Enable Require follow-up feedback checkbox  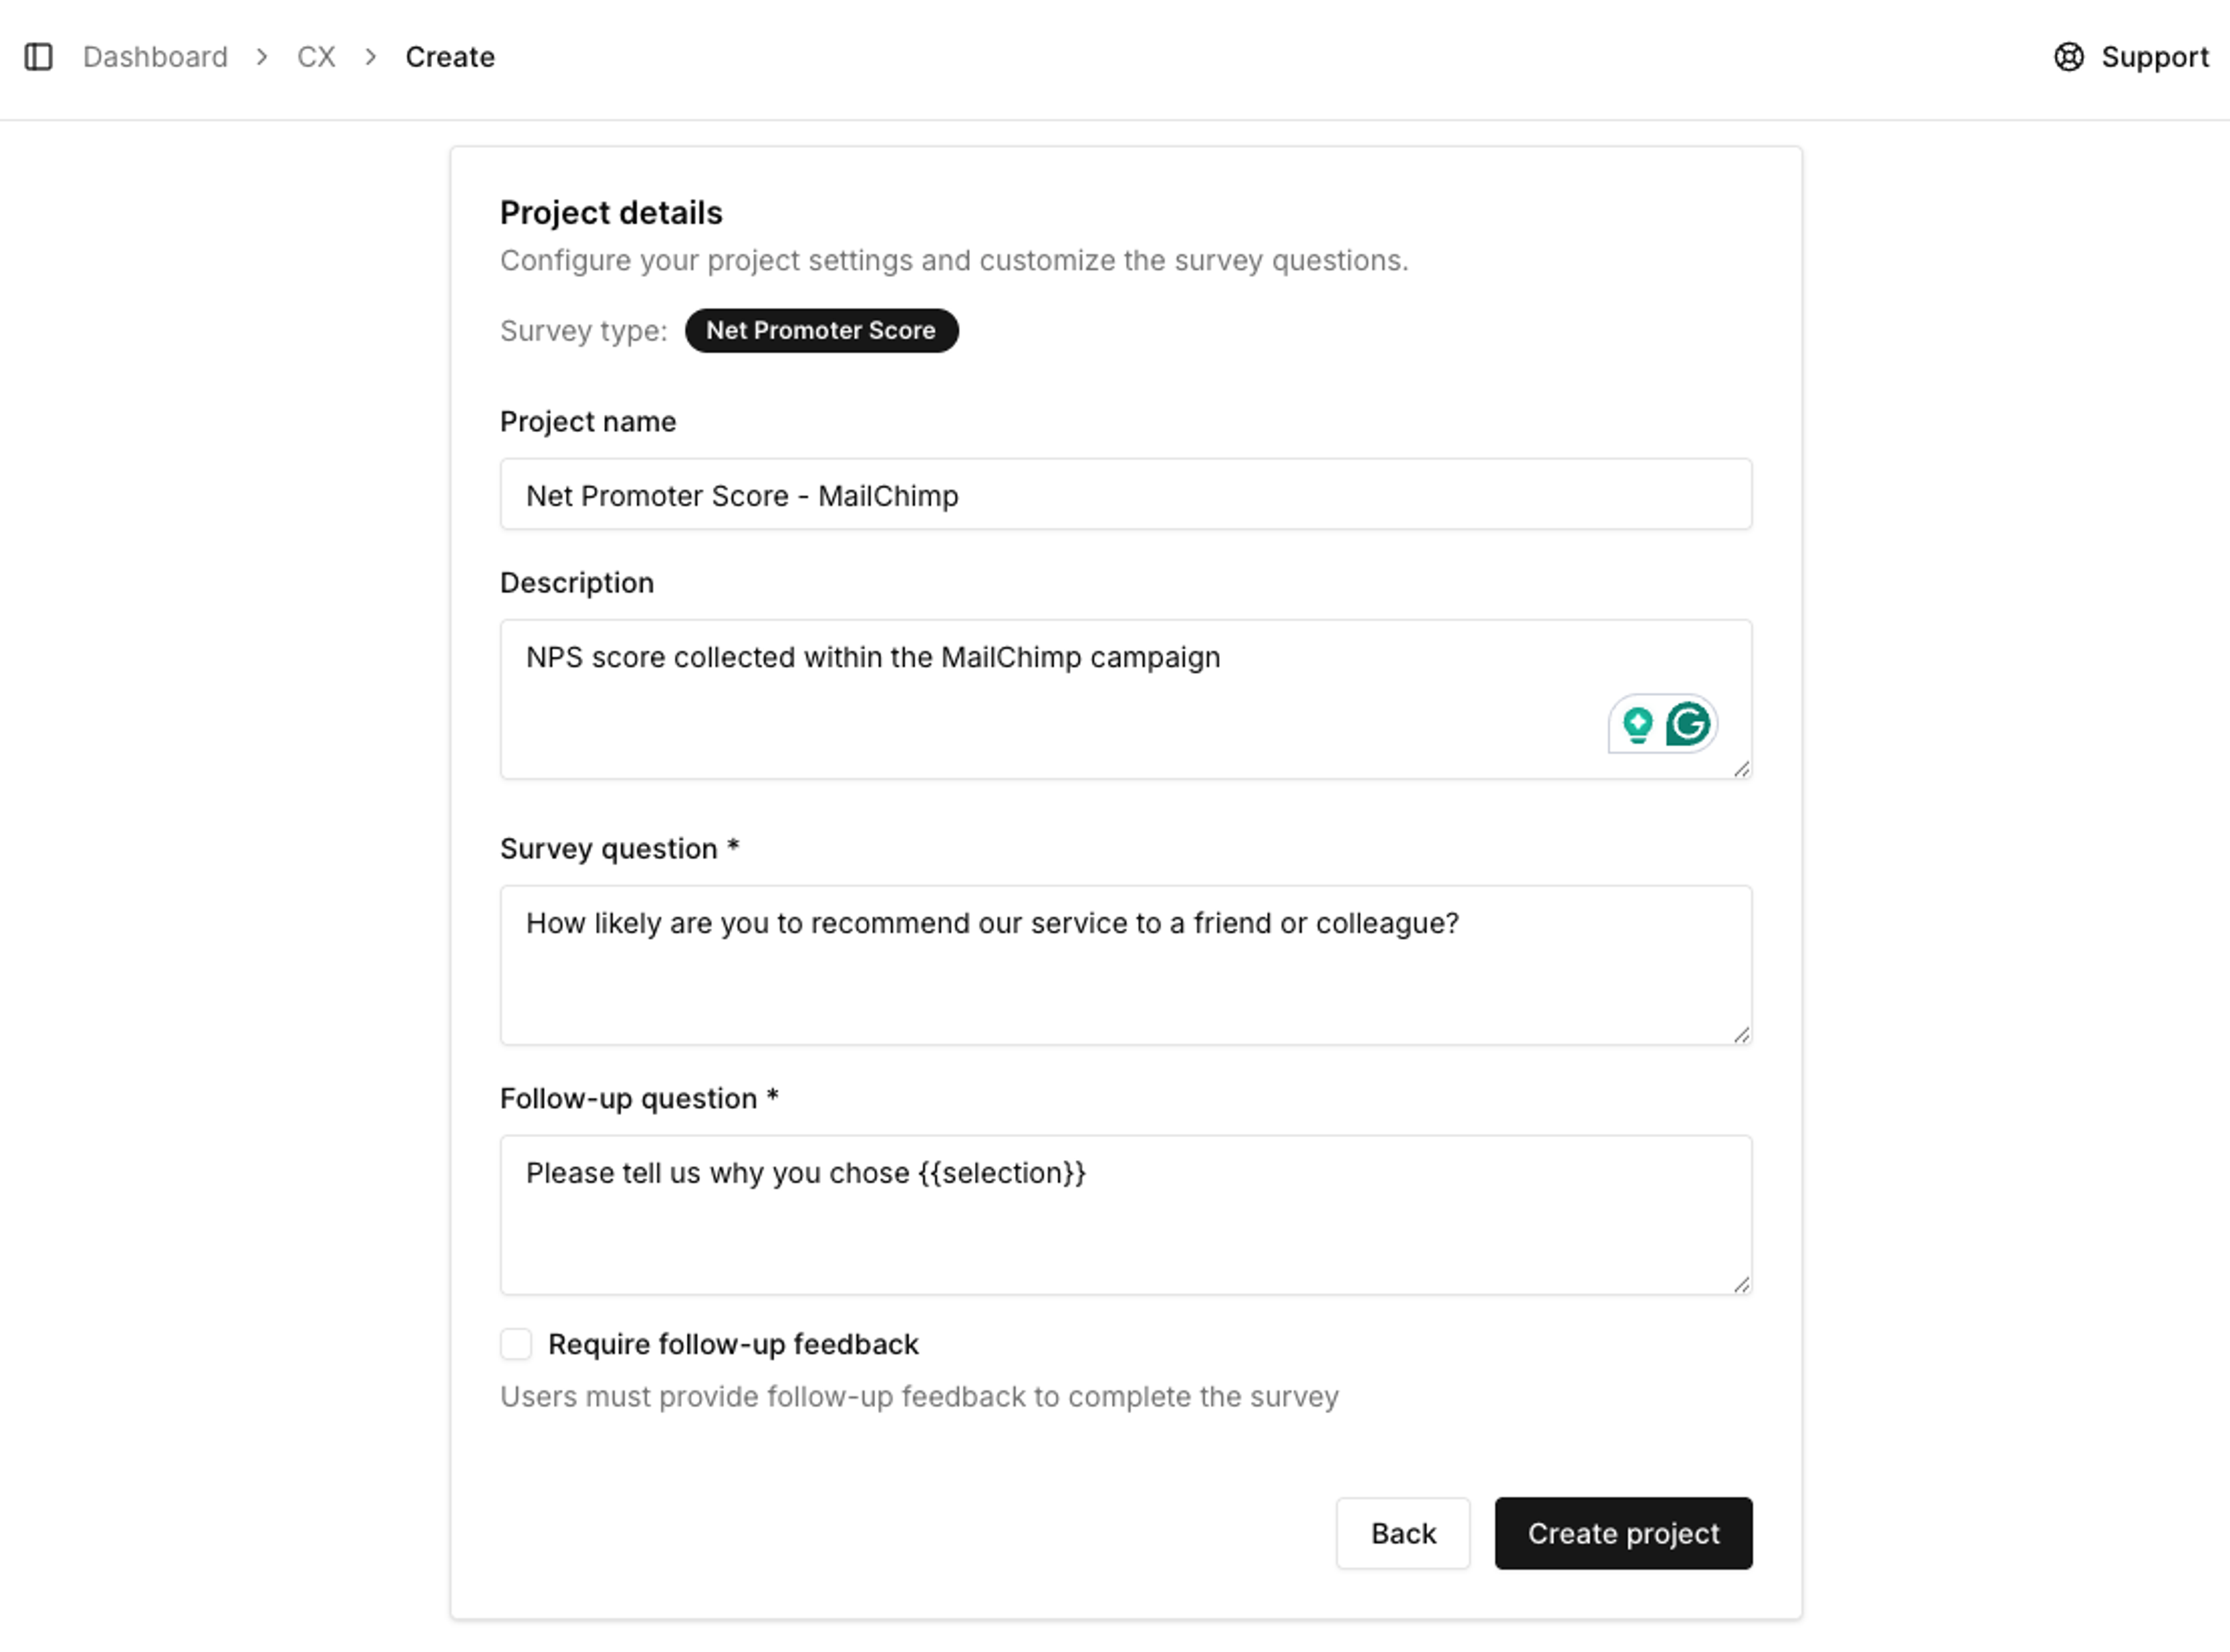click(x=516, y=1344)
